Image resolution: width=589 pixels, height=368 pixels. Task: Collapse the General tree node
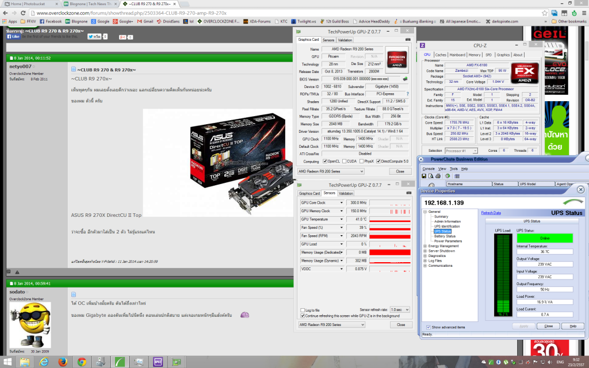(x=425, y=212)
